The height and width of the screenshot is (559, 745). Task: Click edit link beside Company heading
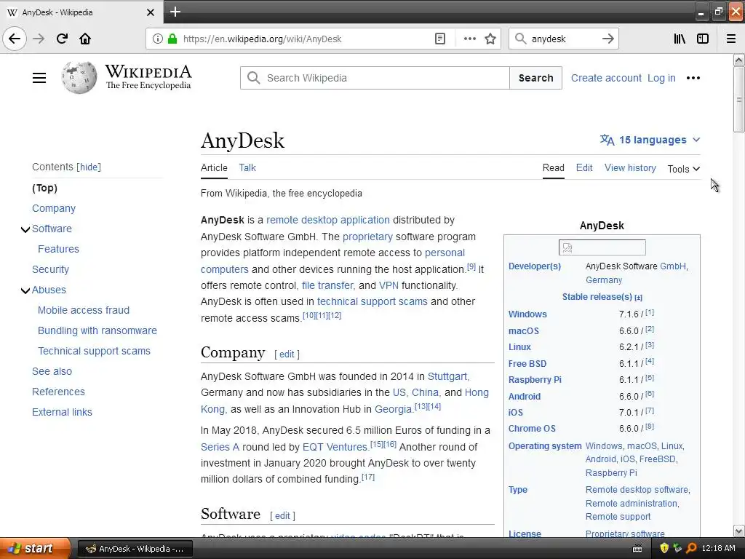(287, 354)
